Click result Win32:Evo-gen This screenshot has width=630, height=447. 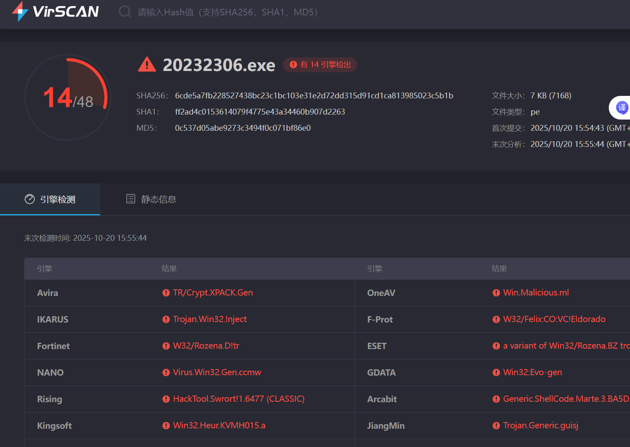(x=533, y=372)
